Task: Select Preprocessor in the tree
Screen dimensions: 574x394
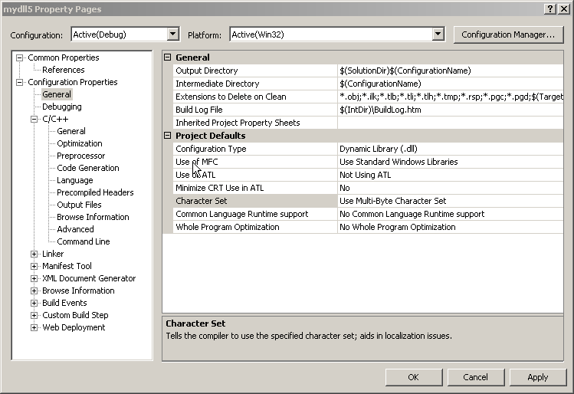Action: point(81,156)
